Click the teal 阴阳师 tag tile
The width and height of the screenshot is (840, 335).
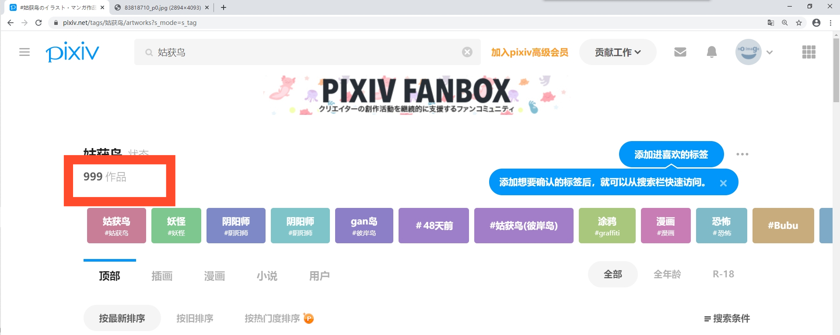(x=300, y=225)
